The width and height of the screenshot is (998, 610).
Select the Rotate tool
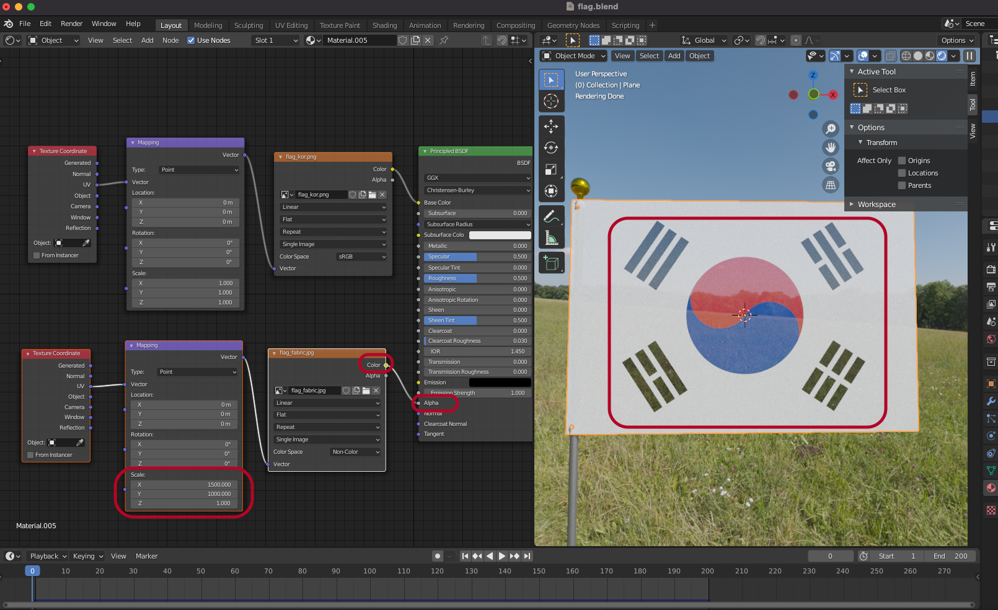tap(551, 148)
